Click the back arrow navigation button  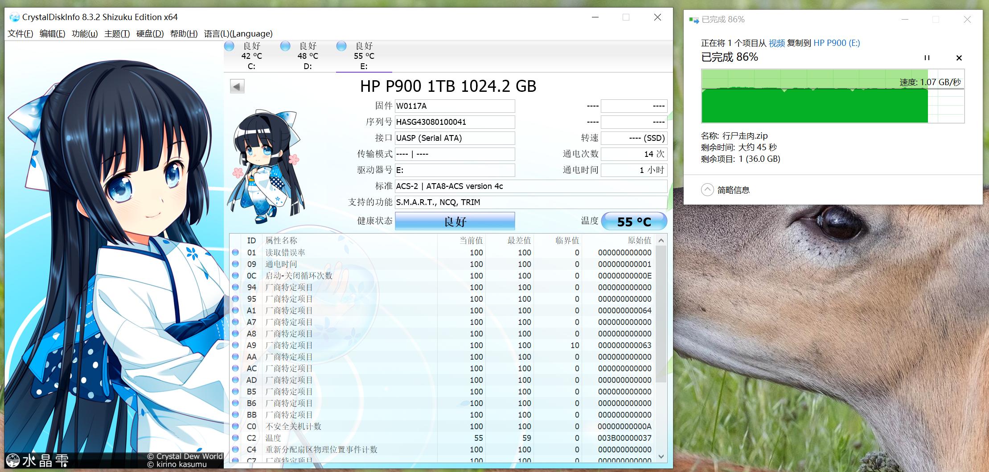click(x=237, y=86)
